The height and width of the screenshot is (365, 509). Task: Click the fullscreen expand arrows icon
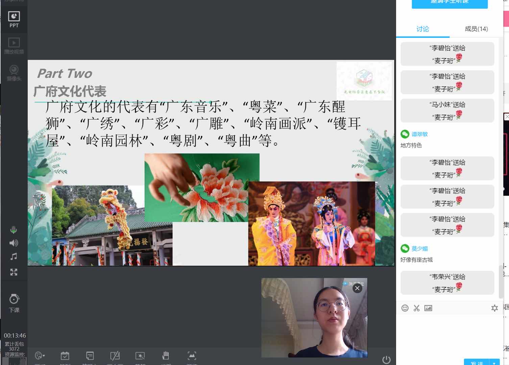[14, 272]
